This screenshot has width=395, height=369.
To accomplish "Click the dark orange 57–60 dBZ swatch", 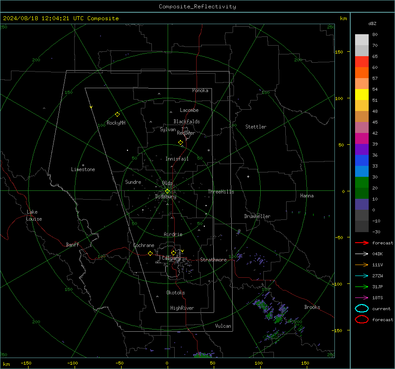I will click(x=362, y=73).
